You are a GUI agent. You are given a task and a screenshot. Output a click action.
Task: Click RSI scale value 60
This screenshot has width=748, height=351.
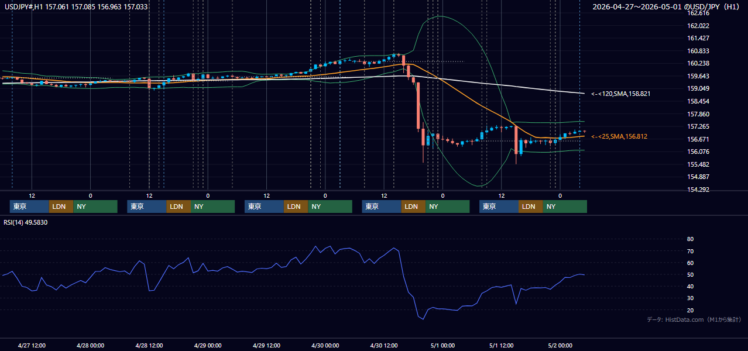691,263
